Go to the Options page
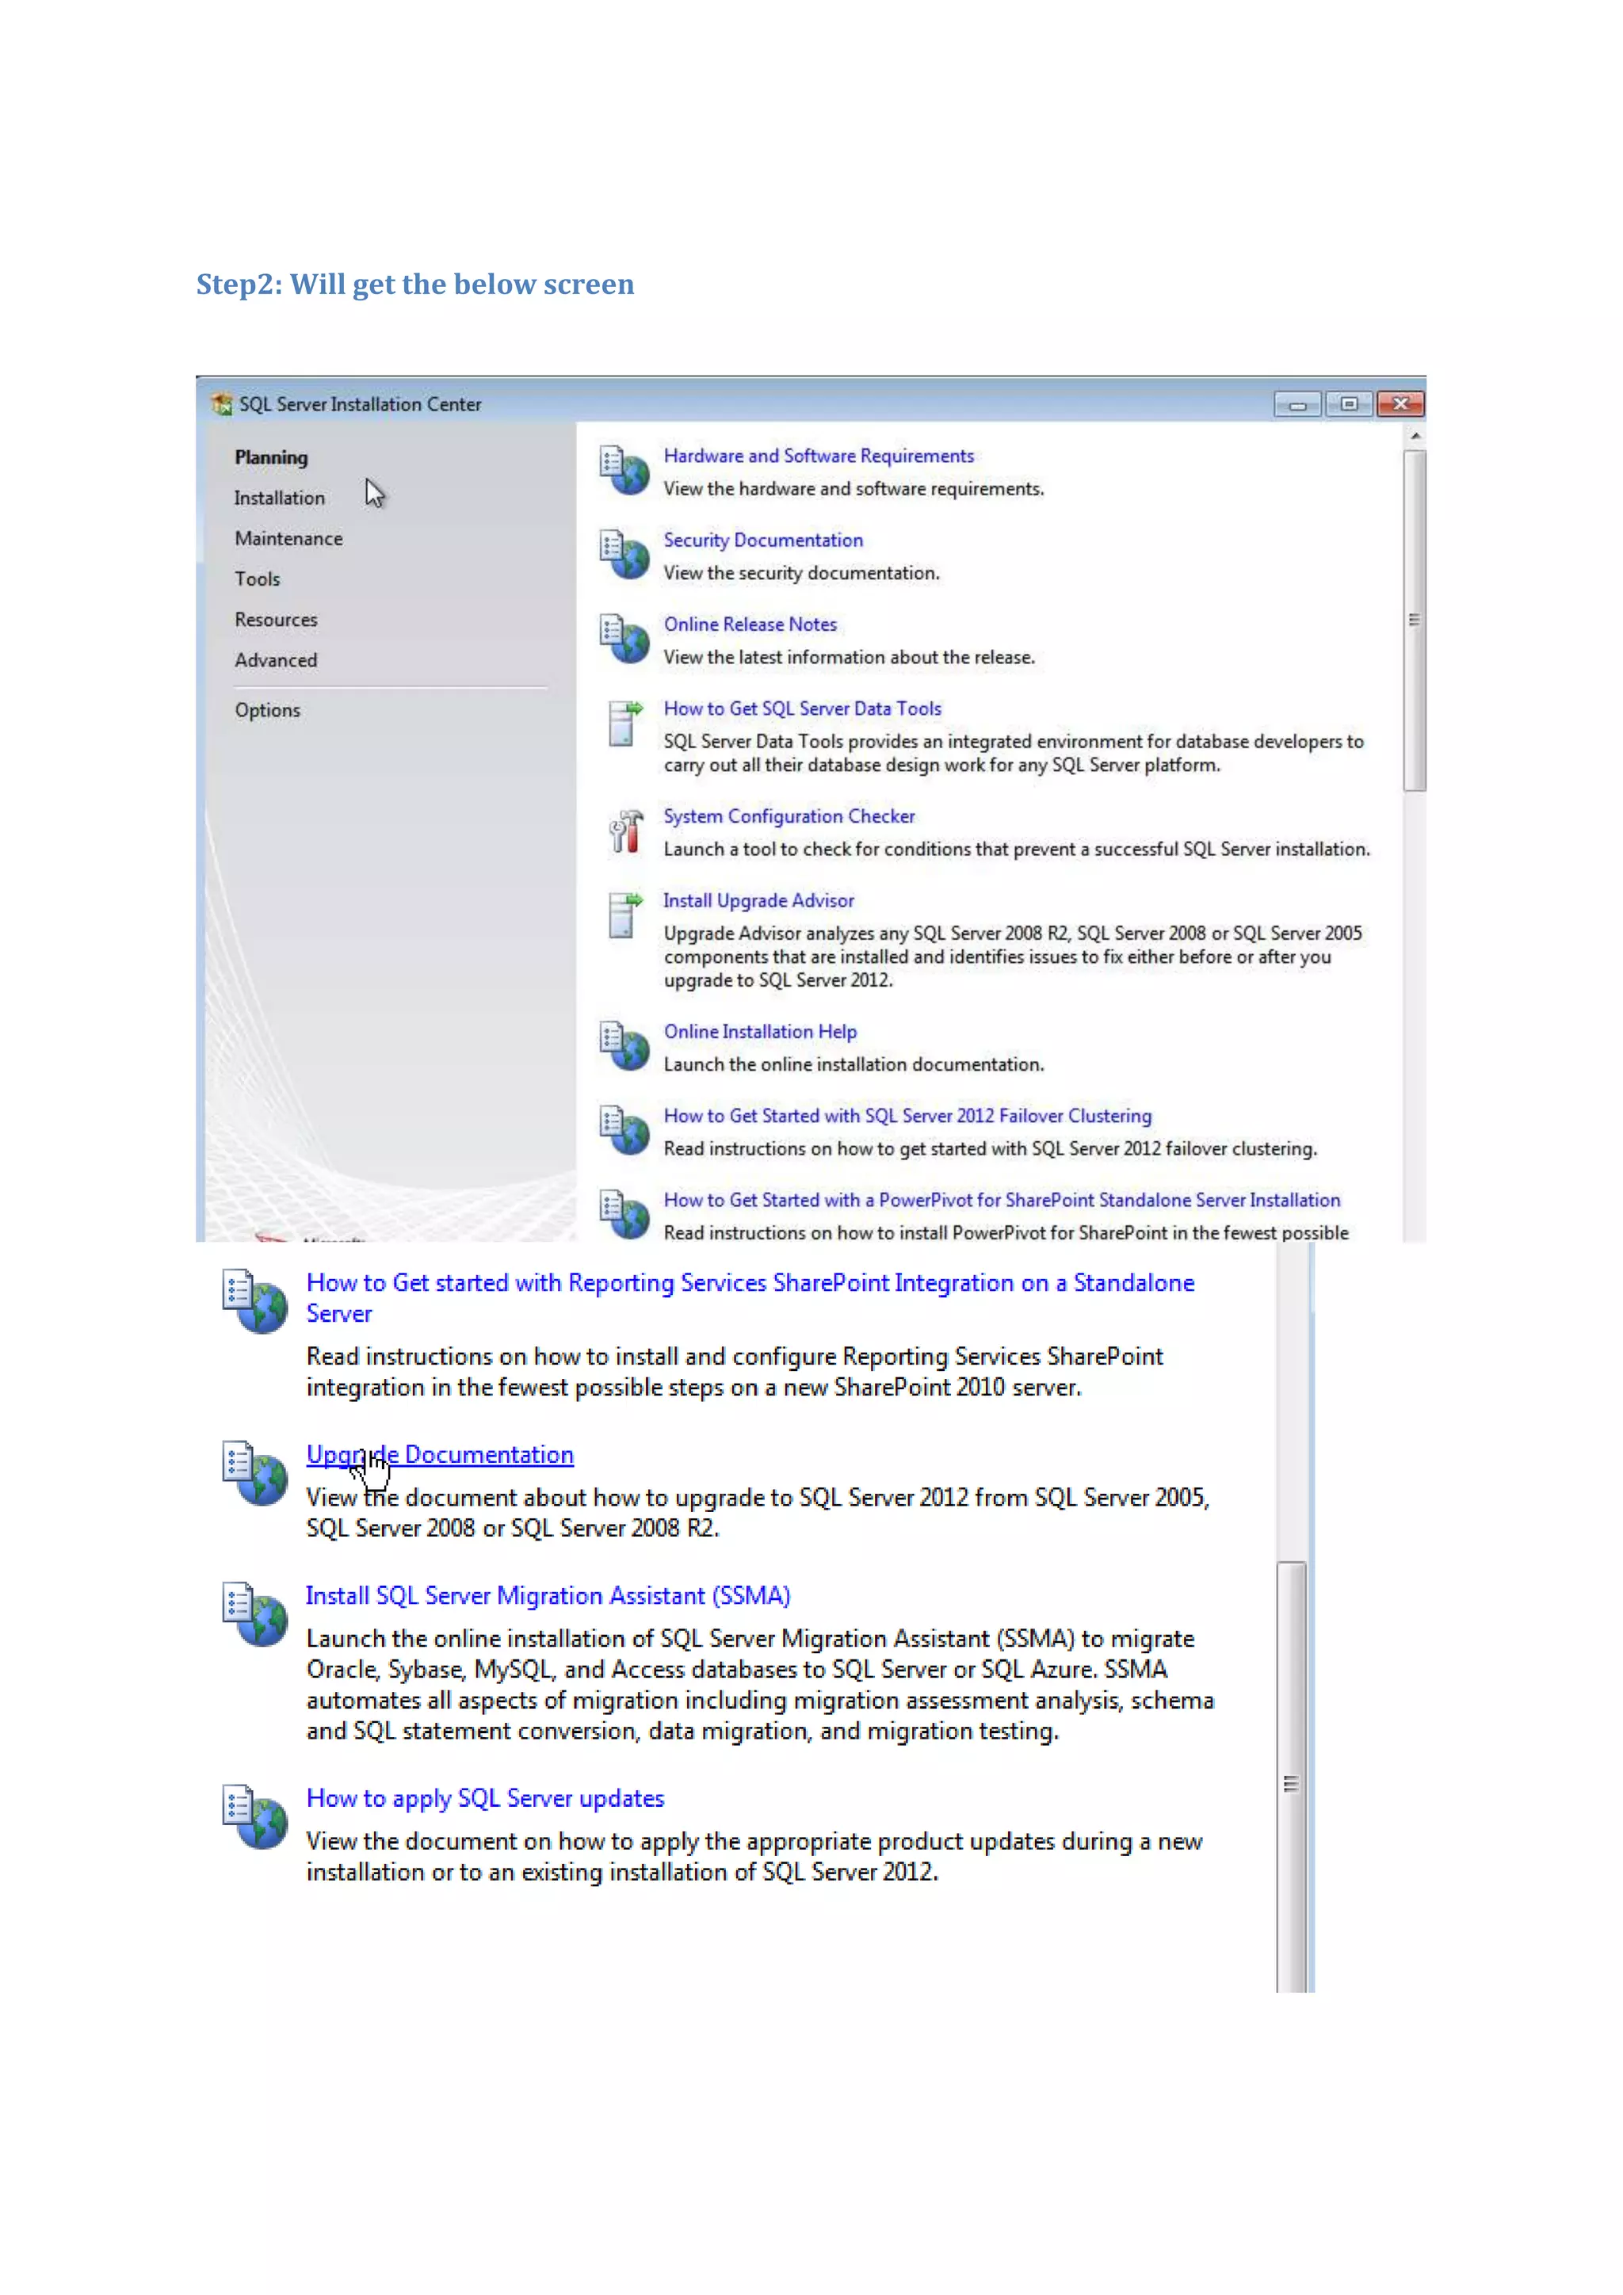The height and width of the screenshot is (2295, 1623). click(x=267, y=711)
